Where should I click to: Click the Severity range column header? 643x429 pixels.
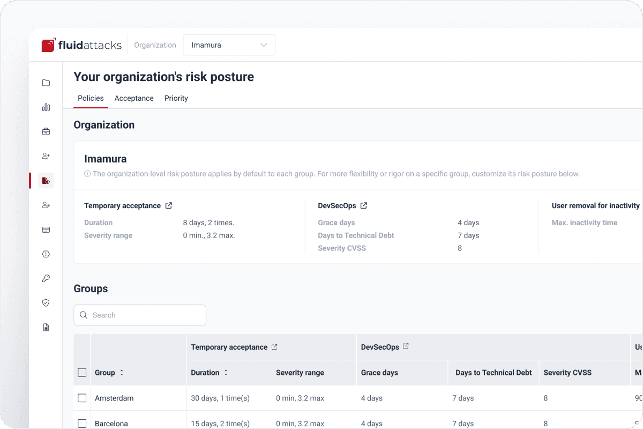(300, 373)
